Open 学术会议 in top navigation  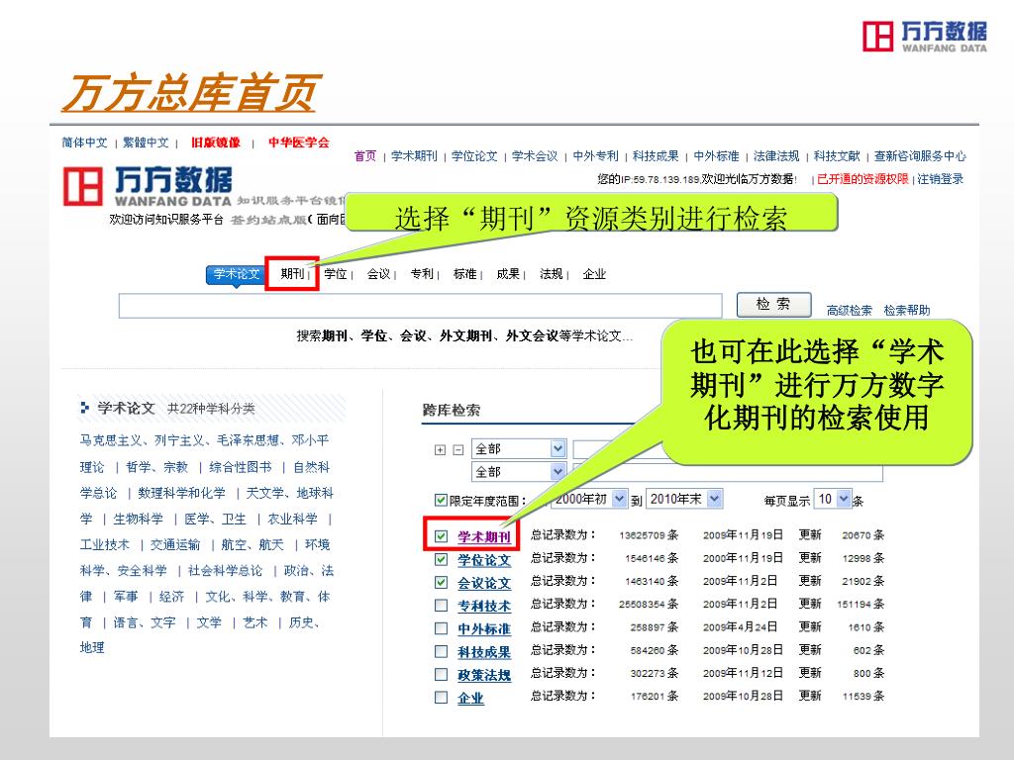(535, 155)
